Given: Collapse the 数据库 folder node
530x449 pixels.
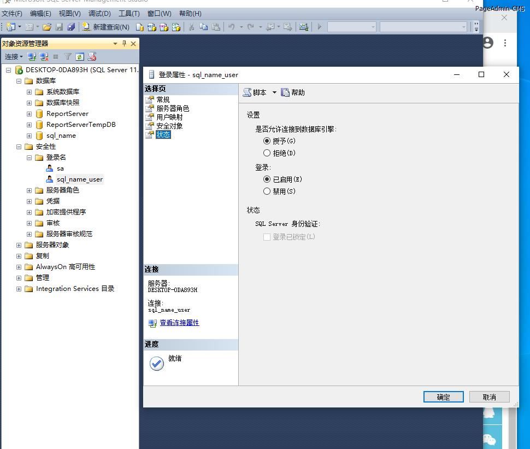Looking at the screenshot, I should coord(19,81).
